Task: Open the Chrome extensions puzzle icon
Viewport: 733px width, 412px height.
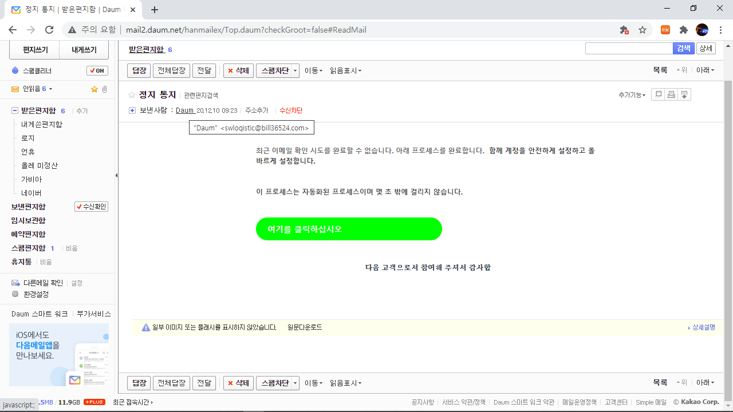Action: point(684,30)
